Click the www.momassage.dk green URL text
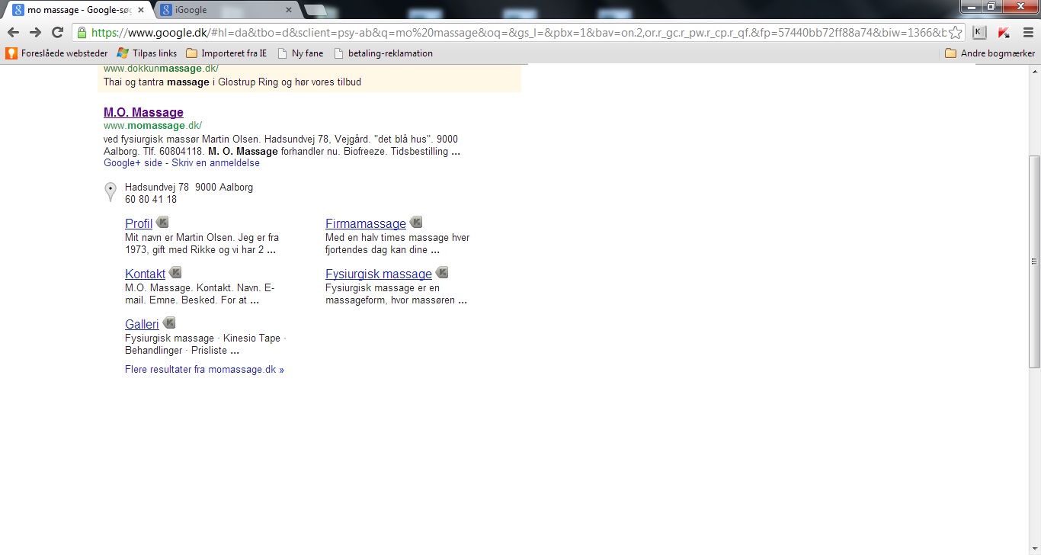This screenshot has height=555, width=1041. [x=152, y=126]
